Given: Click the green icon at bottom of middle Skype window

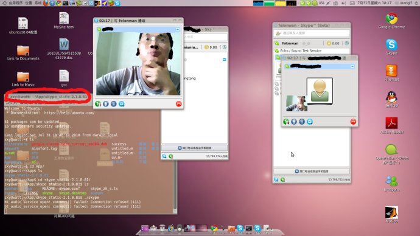Looking at the screenshot, I should 171,156.
